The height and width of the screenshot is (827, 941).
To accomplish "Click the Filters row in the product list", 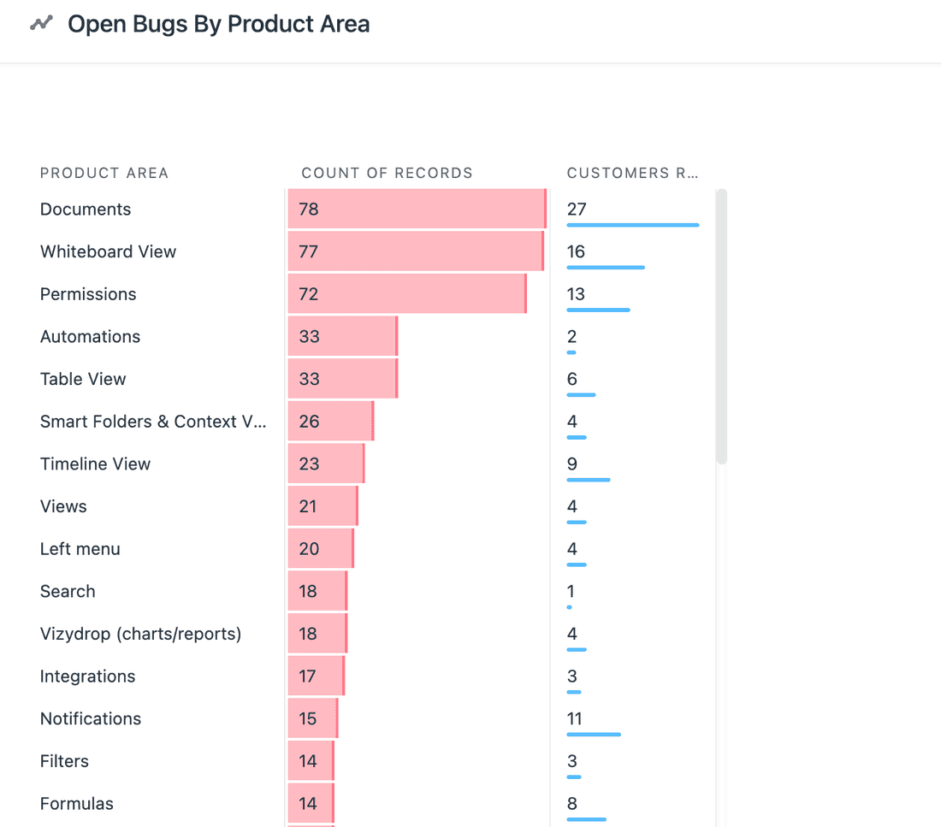I will pyautogui.click(x=64, y=761).
